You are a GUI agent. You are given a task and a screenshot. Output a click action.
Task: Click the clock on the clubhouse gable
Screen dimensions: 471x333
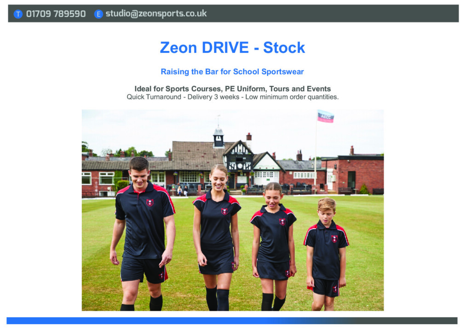point(240,166)
